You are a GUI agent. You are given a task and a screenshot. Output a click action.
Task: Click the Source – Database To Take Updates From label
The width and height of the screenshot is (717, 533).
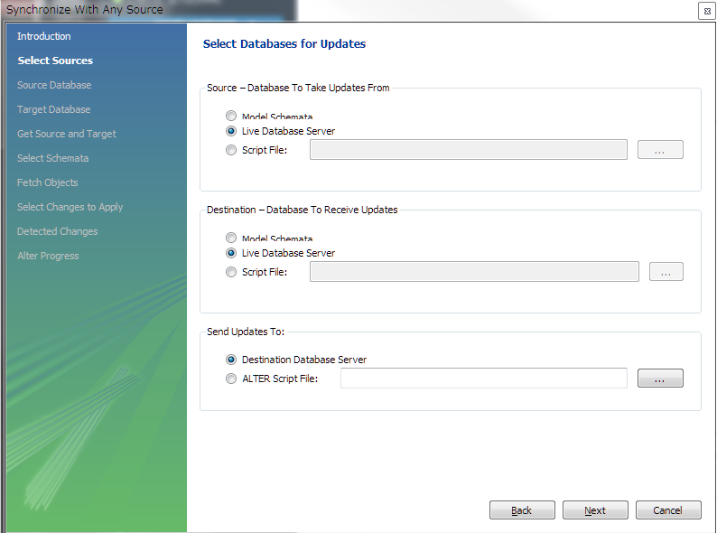298,88
